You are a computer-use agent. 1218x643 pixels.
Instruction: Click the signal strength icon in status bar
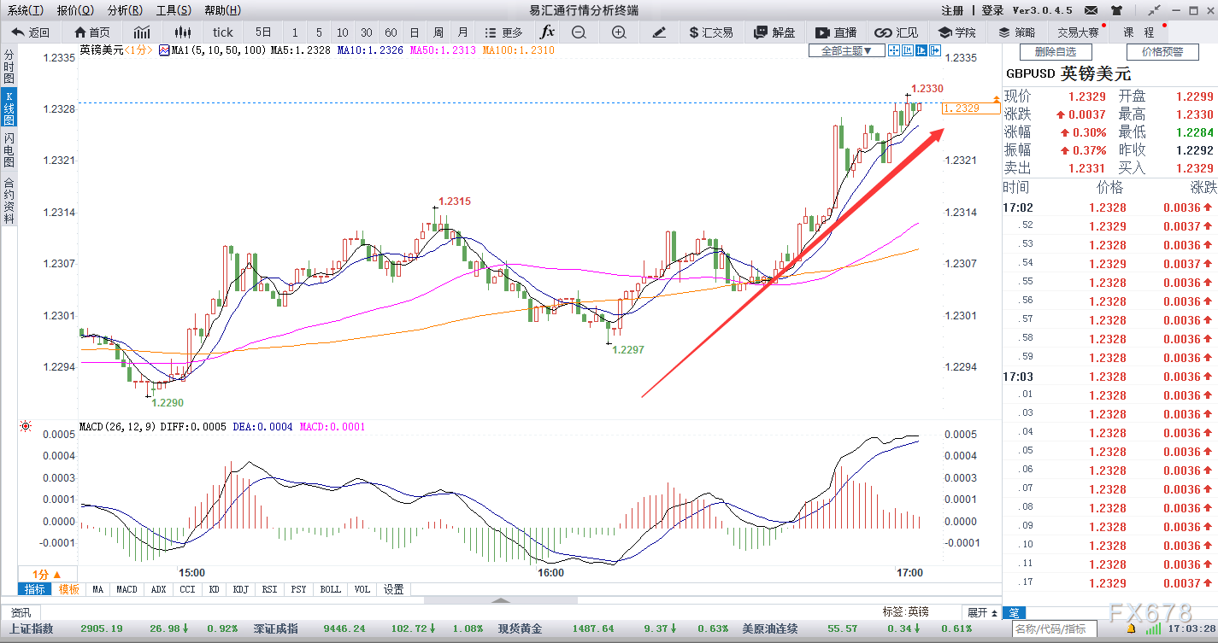pos(1155,628)
